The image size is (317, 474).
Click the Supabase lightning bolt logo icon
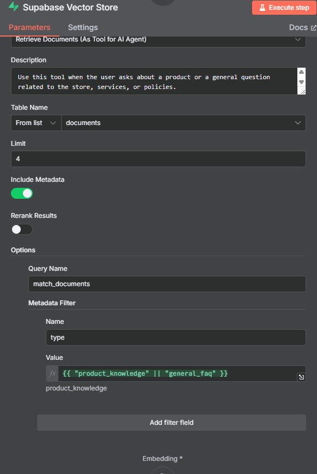point(13,7)
